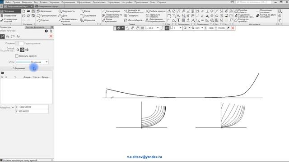Select the Скругление fillet tool
289x162 pixels.
(88, 16)
